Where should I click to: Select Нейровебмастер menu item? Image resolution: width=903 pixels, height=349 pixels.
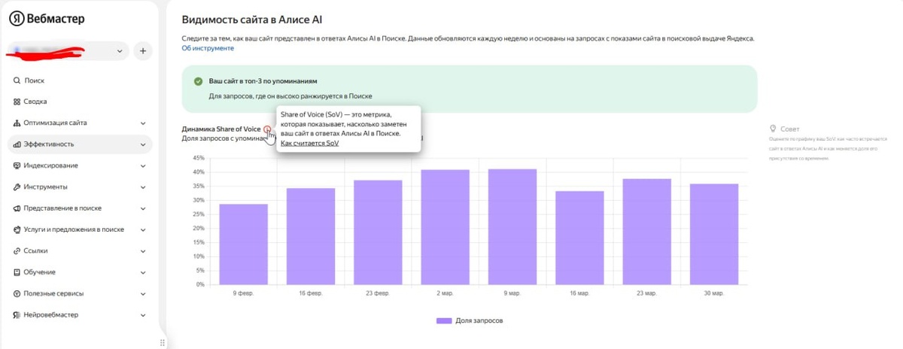(80, 314)
